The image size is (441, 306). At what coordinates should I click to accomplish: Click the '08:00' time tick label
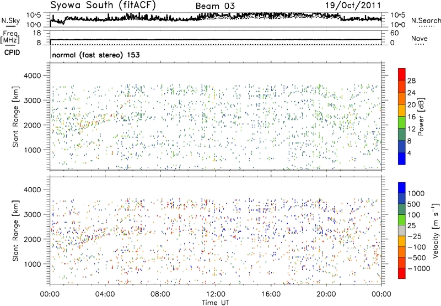tap(160, 294)
